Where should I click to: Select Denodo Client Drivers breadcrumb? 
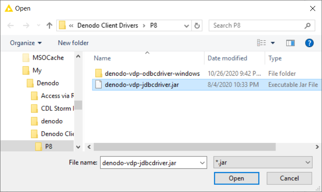point(108,25)
